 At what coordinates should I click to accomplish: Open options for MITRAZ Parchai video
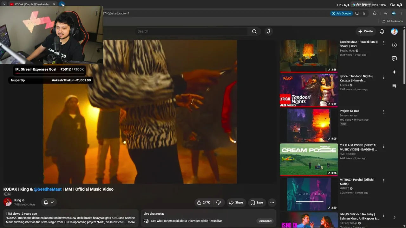click(x=384, y=181)
